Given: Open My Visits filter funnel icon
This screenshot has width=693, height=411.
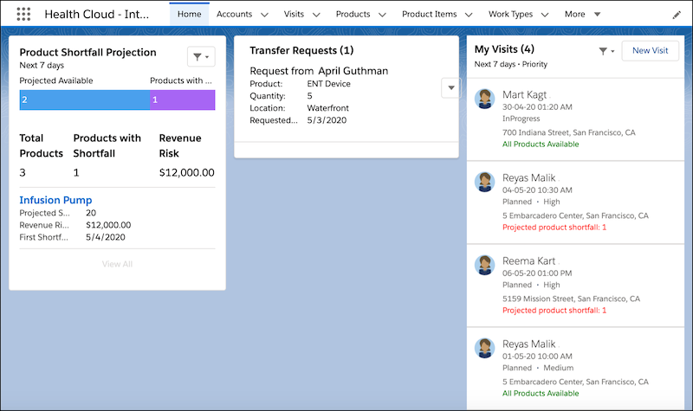Looking at the screenshot, I should [606, 51].
